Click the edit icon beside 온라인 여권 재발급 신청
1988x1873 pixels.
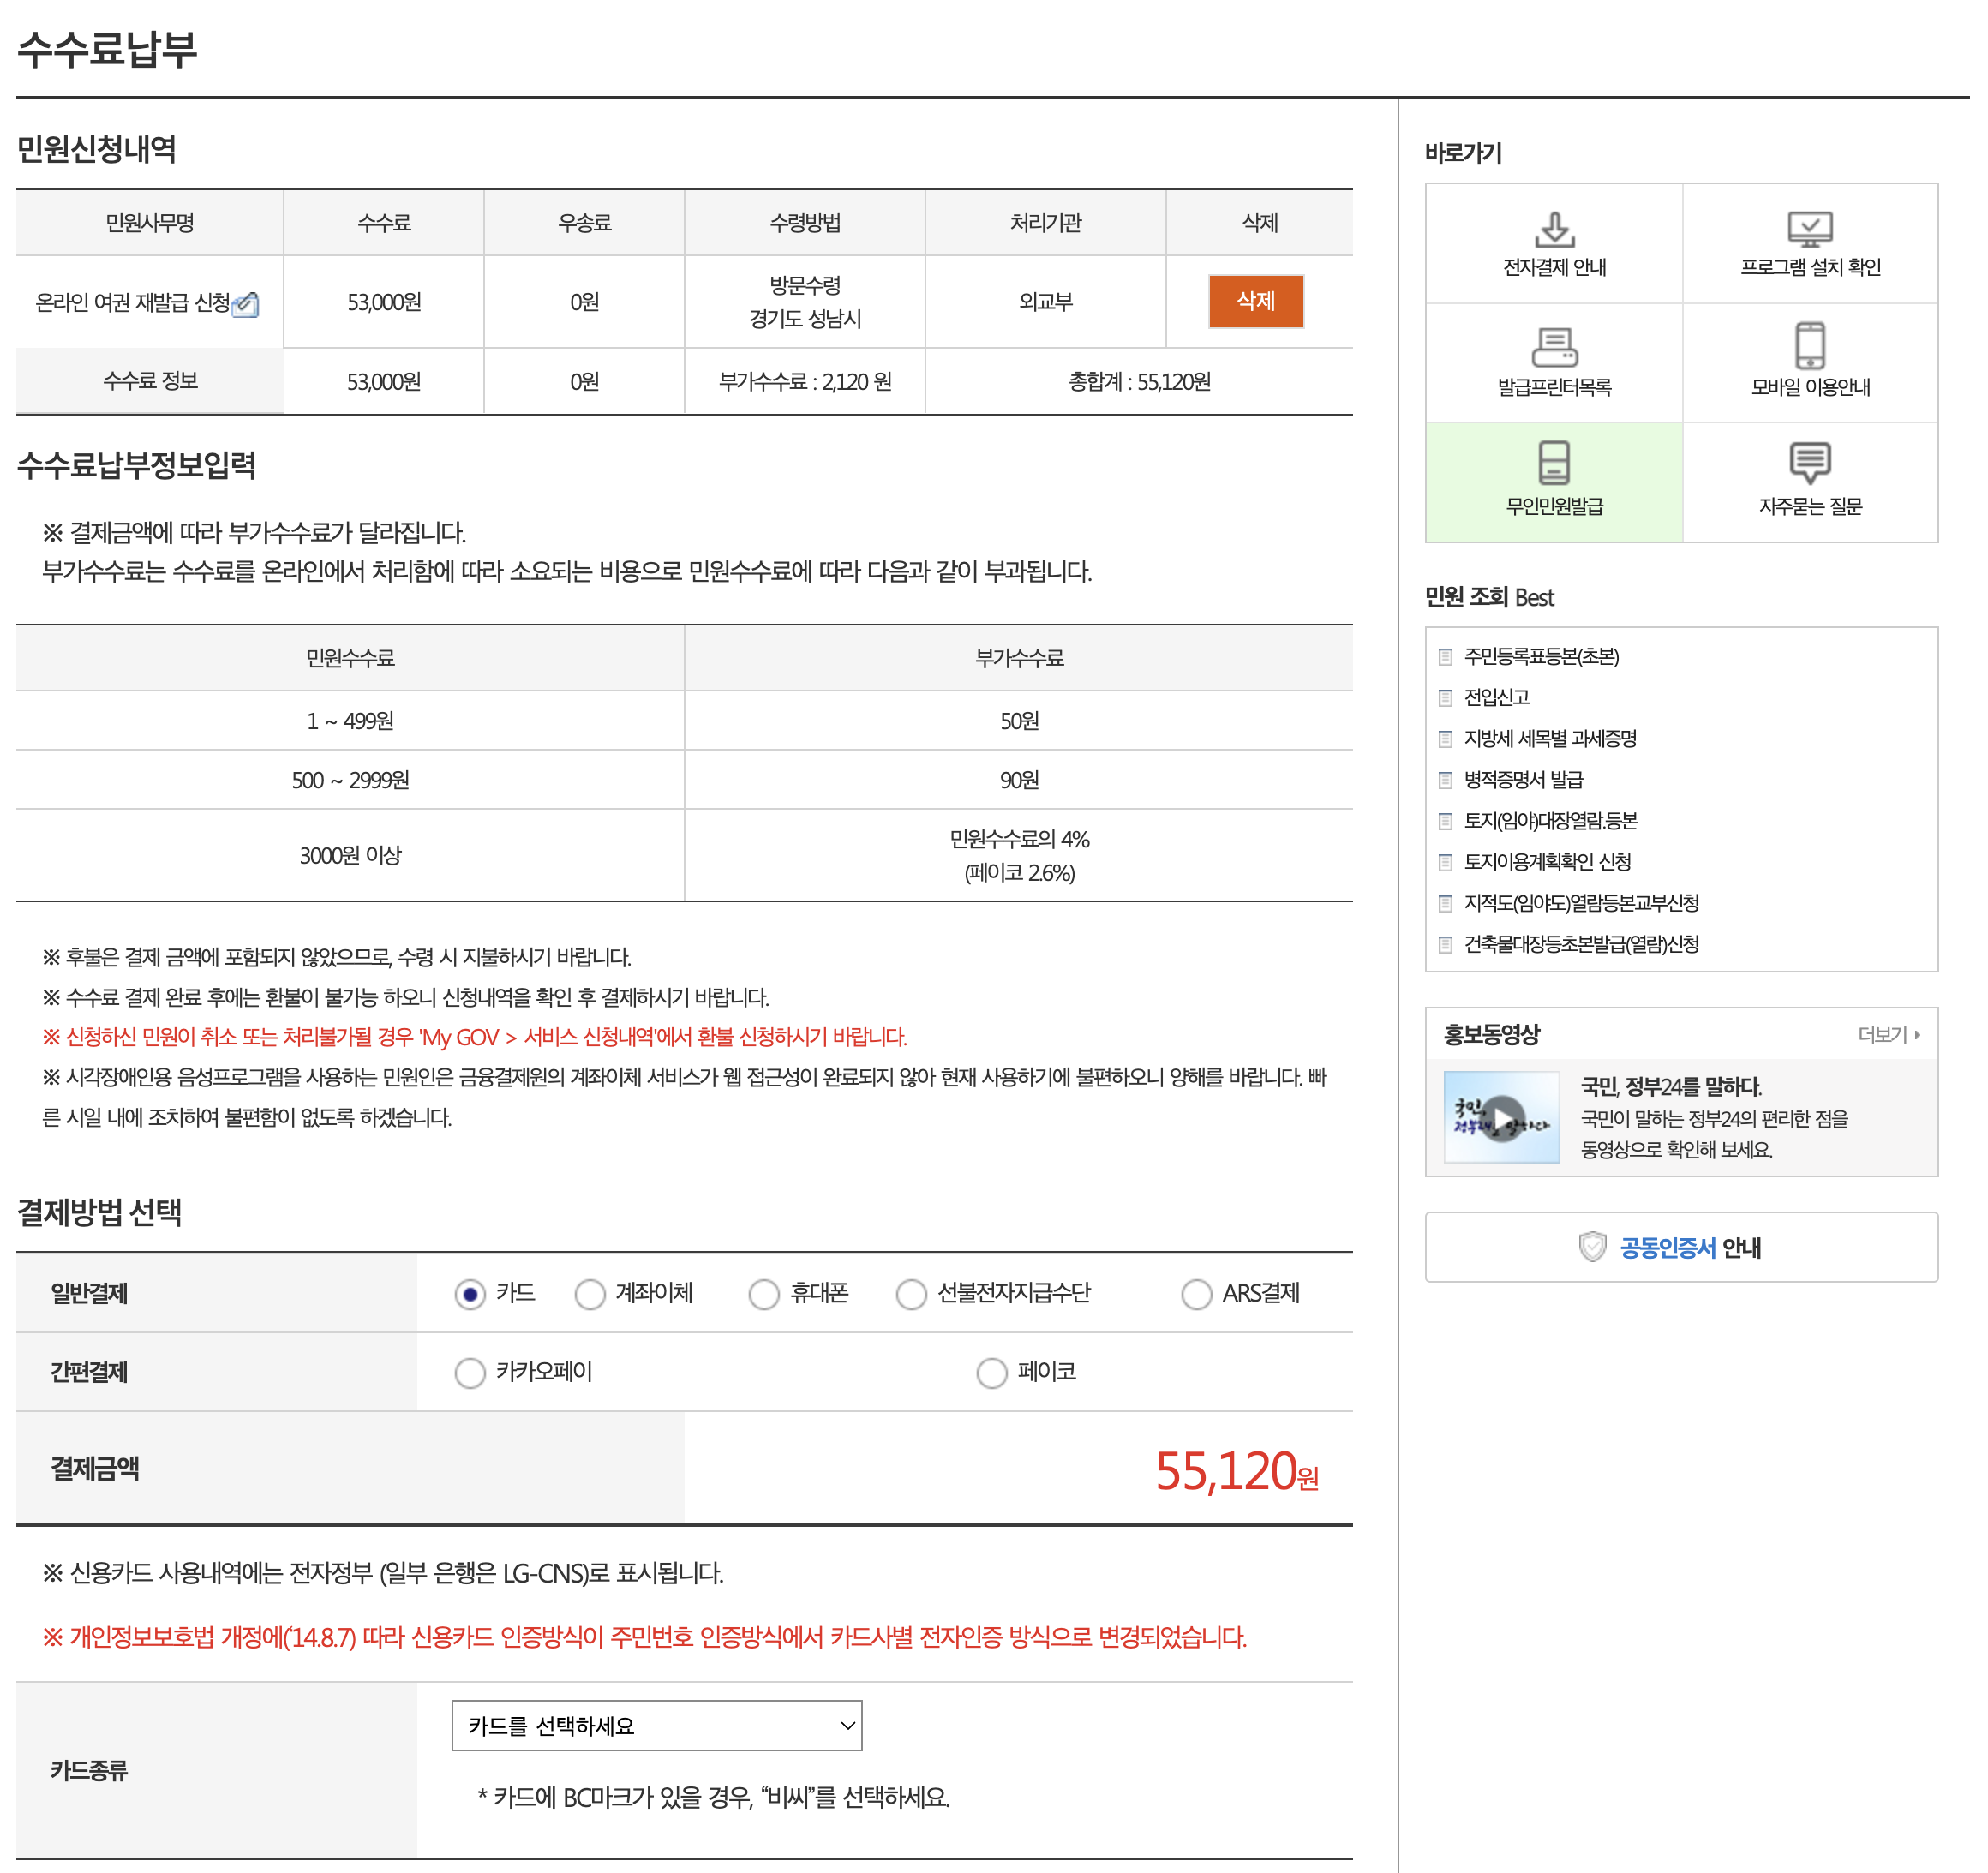(246, 304)
